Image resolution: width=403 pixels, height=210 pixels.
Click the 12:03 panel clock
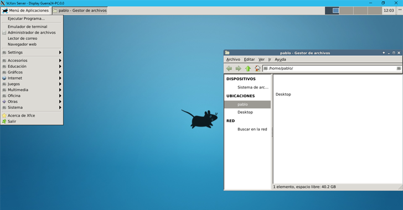click(x=389, y=11)
